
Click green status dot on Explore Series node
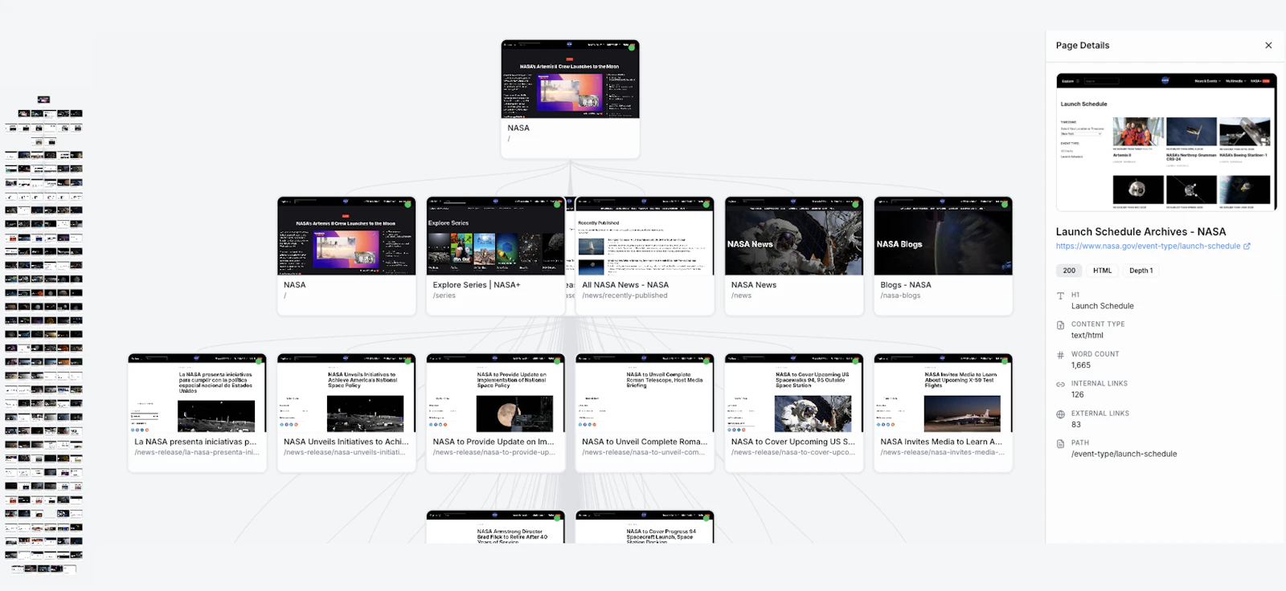tap(557, 205)
